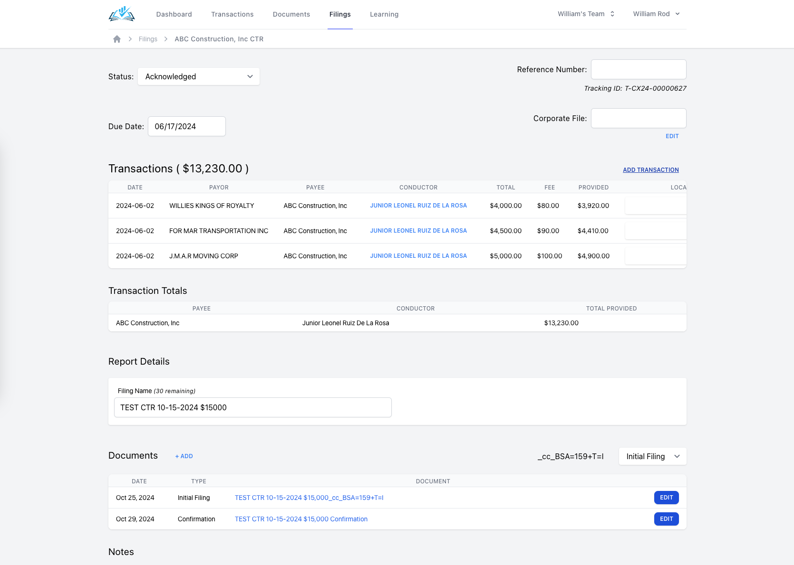Click the app logo in the header
Screen dimensions: 794x565
pos(122,14)
